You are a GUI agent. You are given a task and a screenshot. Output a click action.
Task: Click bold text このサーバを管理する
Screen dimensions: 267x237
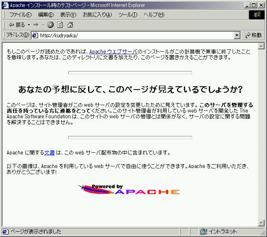click(226, 105)
